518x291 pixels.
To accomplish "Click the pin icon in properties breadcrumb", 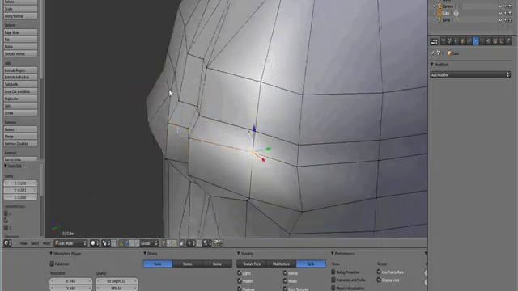I will (x=432, y=53).
